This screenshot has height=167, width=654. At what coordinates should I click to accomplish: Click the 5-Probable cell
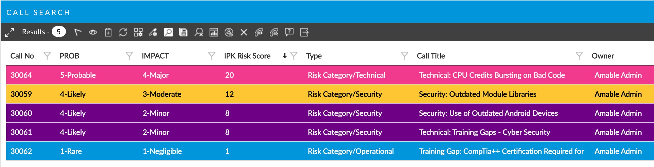click(x=78, y=75)
